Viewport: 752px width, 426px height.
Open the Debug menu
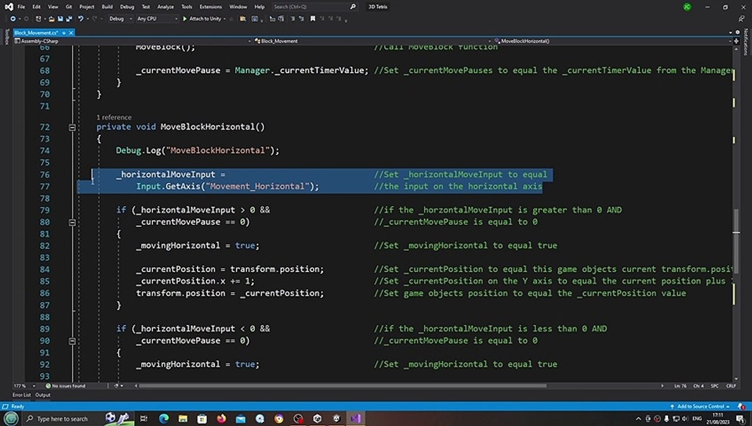pyautogui.click(x=127, y=7)
